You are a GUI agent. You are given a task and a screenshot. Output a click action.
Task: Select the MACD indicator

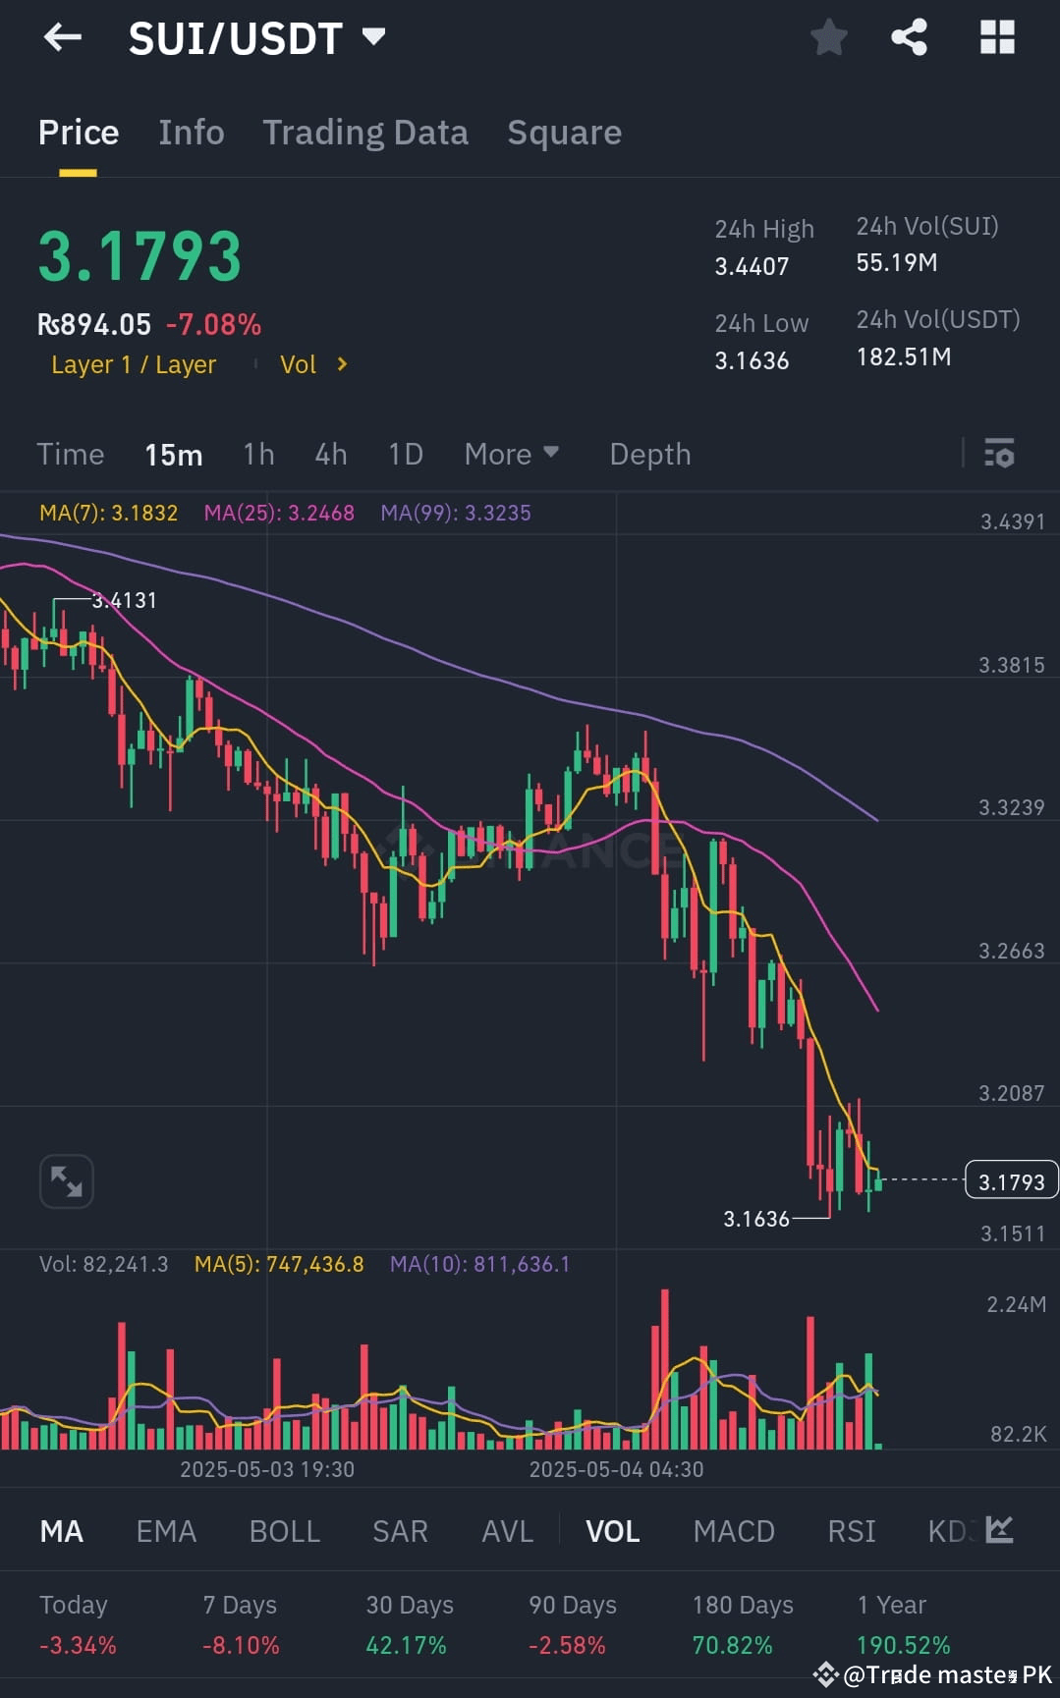tap(733, 1531)
